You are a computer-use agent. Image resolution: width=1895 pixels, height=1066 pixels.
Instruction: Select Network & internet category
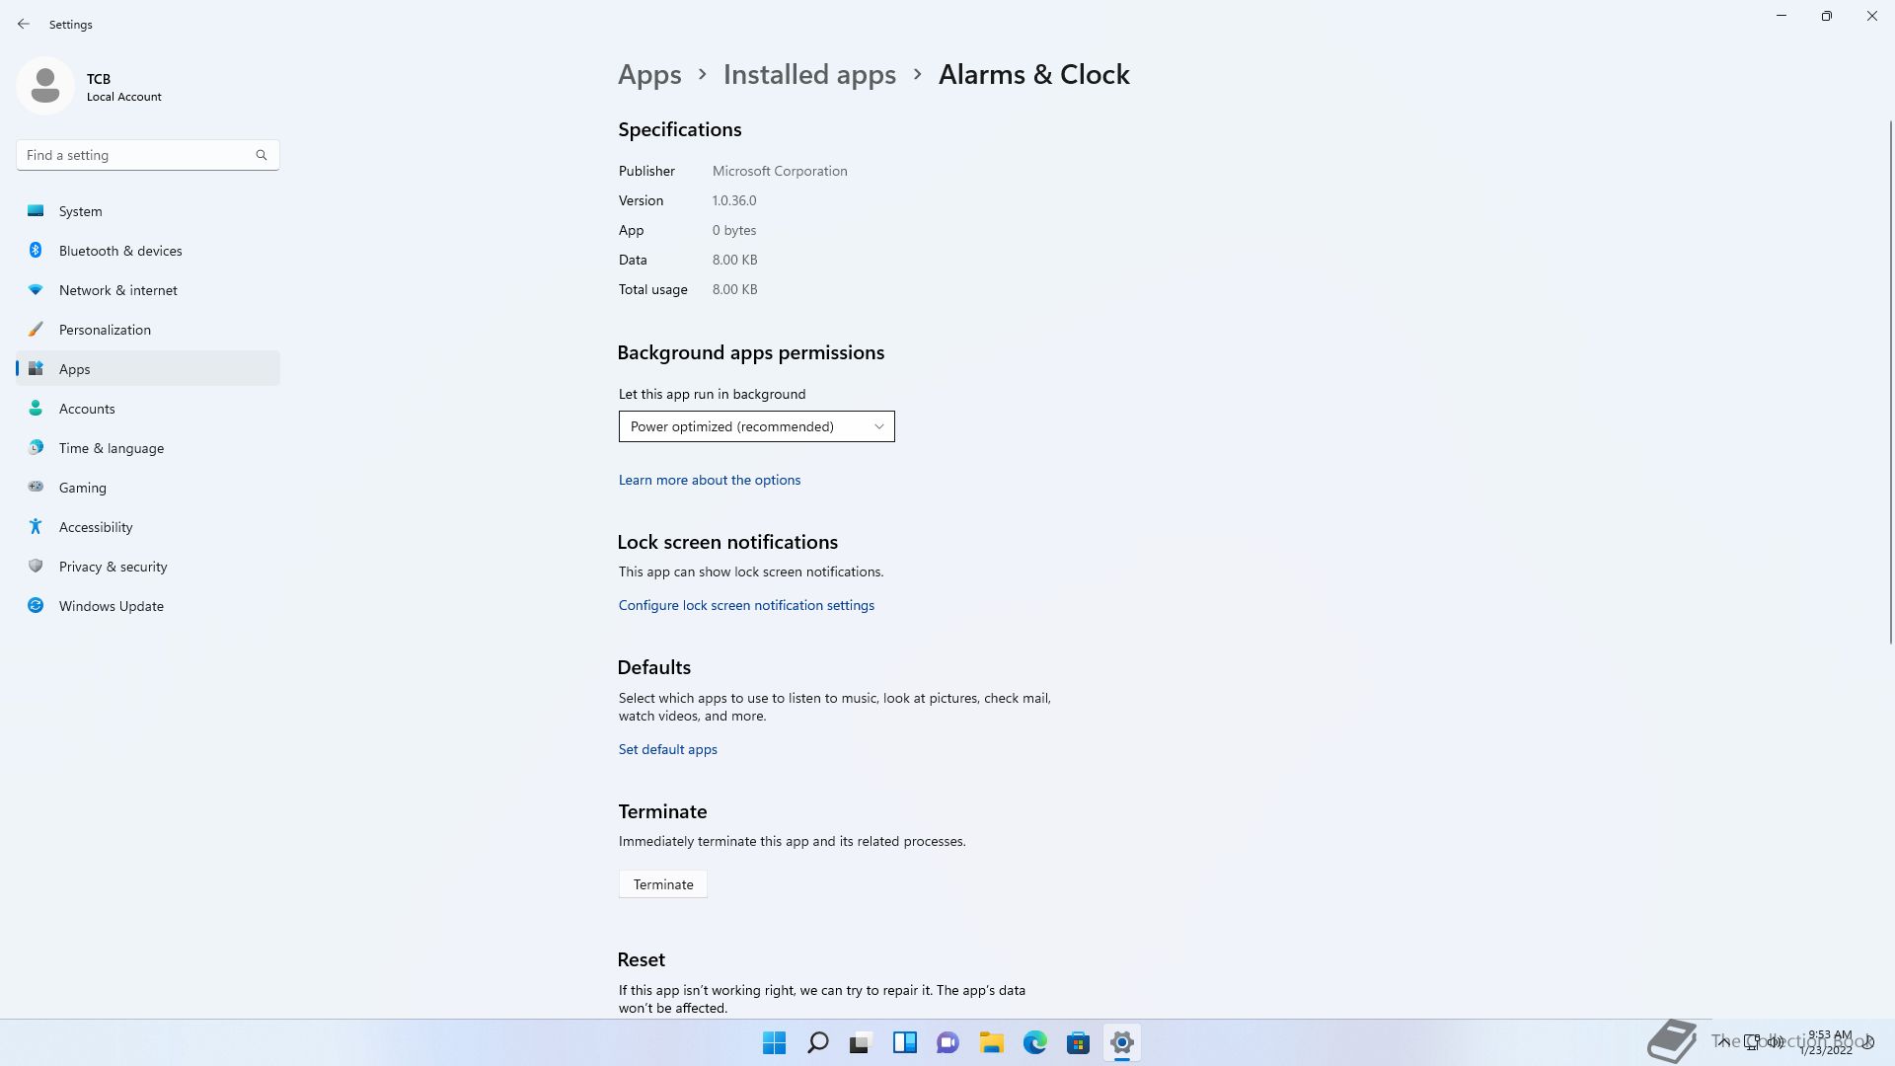tap(148, 290)
